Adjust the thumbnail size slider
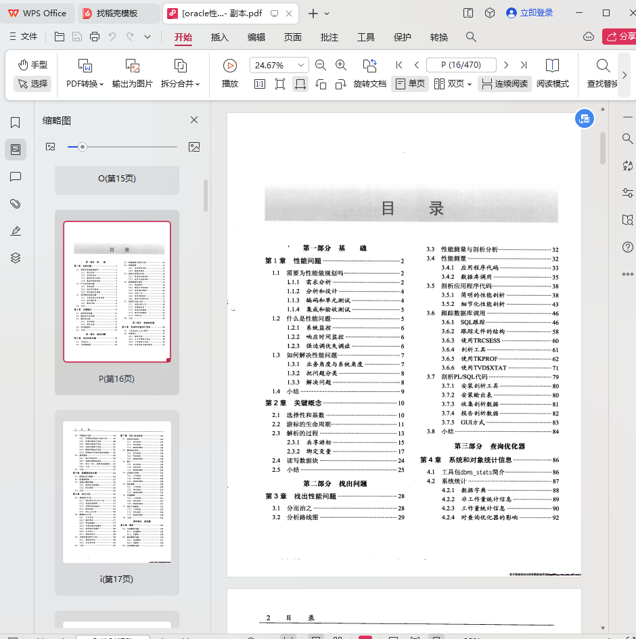636x639 pixels. pyautogui.click(x=83, y=147)
